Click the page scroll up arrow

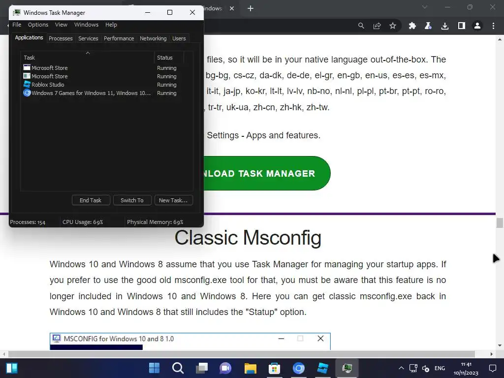click(x=500, y=39)
